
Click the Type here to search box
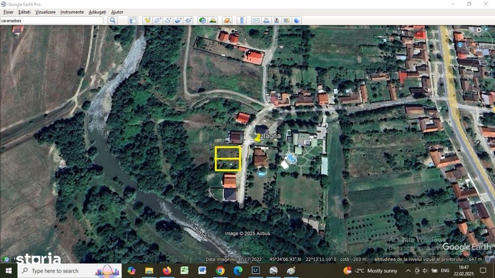click(x=69, y=271)
